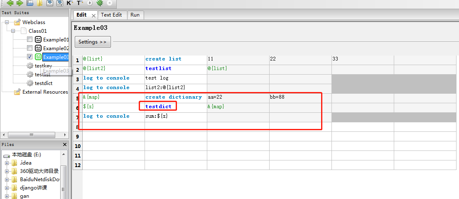Select the testdict keyword in tree
The width and height of the screenshot is (459, 199).
tap(44, 83)
